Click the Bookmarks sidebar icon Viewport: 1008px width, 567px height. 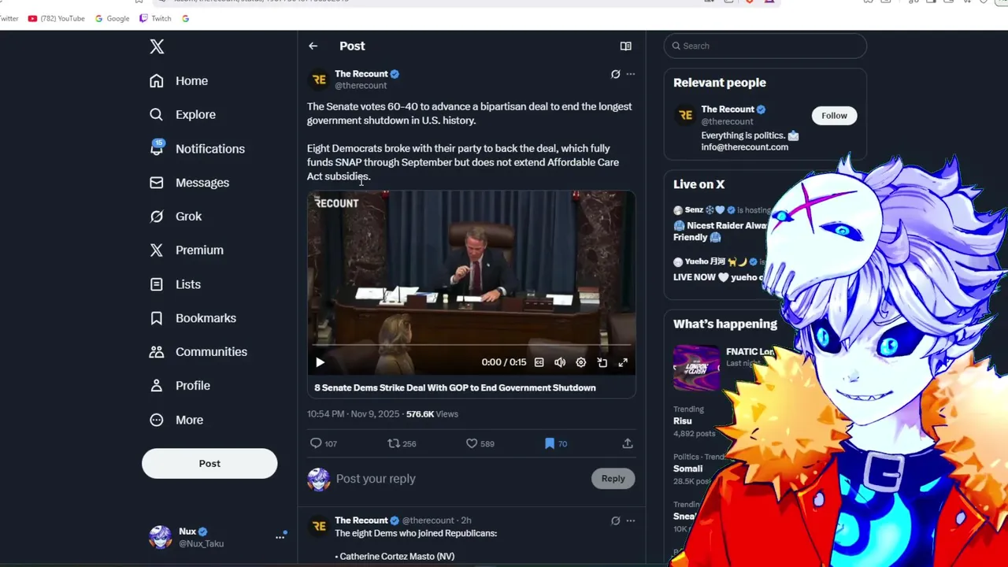pos(157,318)
